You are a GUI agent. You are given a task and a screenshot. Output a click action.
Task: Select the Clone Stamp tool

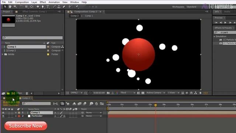coord(59,7)
